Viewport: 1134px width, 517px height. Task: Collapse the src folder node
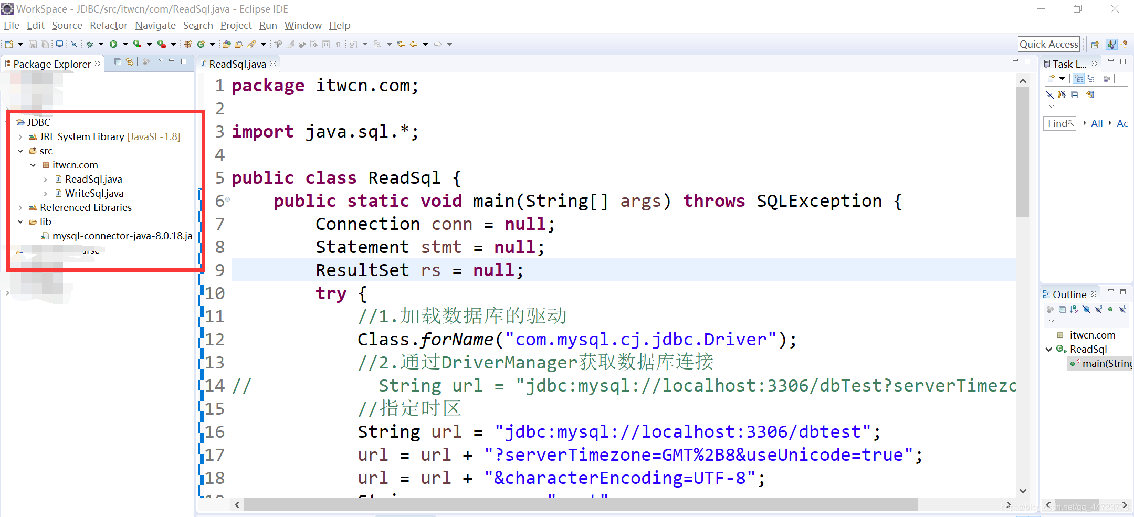pyautogui.click(x=20, y=151)
